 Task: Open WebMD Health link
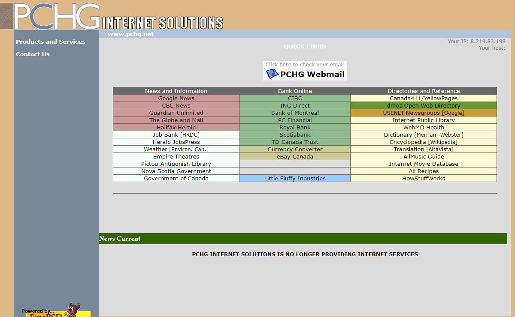point(424,128)
